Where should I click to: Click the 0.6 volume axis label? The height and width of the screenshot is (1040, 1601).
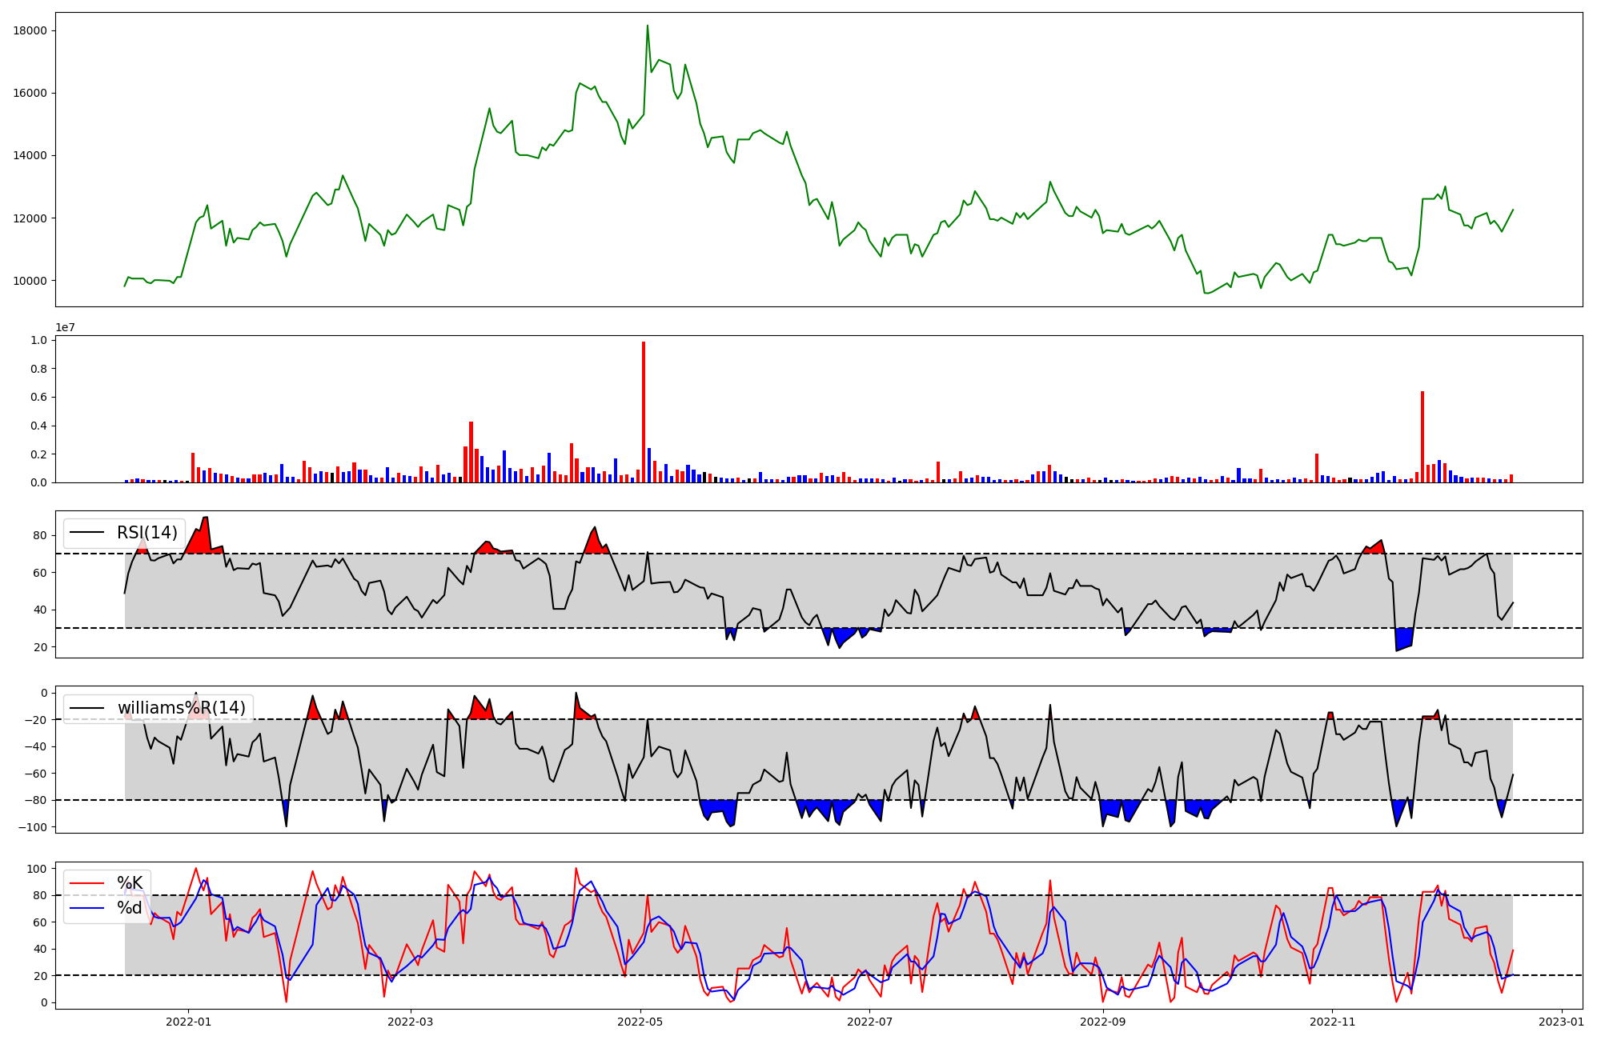[38, 398]
